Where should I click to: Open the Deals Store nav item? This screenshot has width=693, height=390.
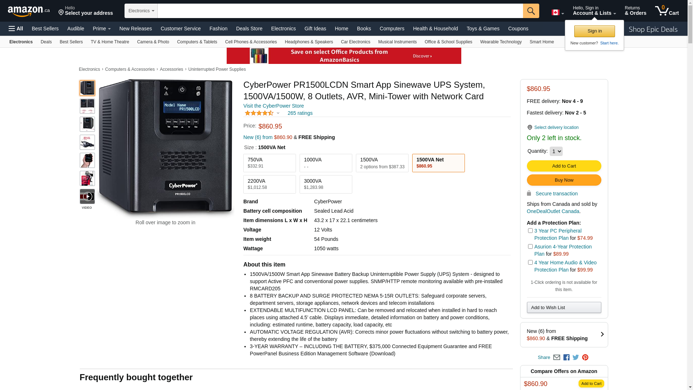pos(249,29)
